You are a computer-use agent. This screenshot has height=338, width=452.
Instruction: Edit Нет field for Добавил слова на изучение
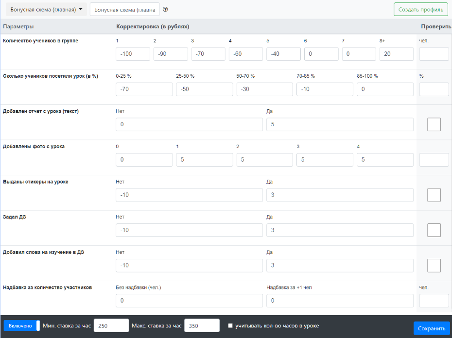[x=190, y=265]
